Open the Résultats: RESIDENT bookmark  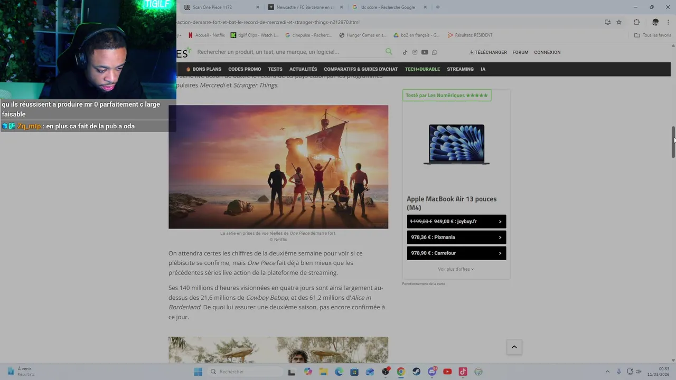[x=470, y=35]
